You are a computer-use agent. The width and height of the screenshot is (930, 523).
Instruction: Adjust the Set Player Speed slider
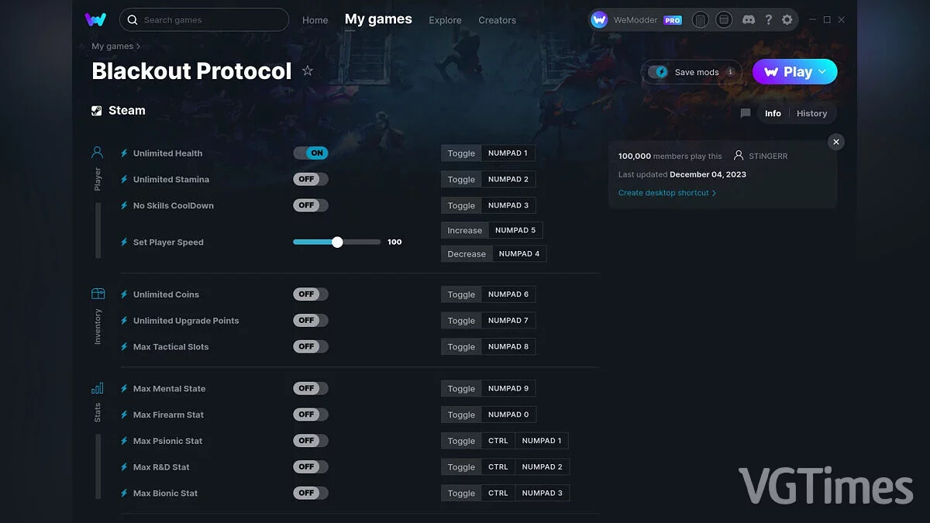[337, 242]
